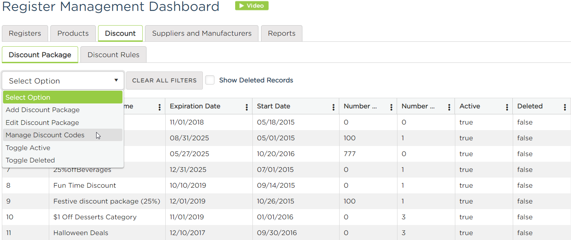The width and height of the screenshot is (571, 240).
Task: Select the 10/20/2016 start date cell
Action: tap(296, 154)
